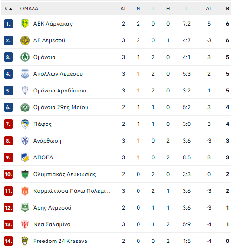Click the Άρης Λεμεσού green crest

pyautogui.click(x=25, y=208)
